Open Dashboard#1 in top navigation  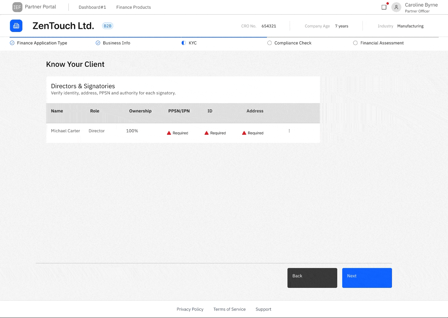(x=92, y=7)
